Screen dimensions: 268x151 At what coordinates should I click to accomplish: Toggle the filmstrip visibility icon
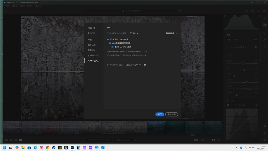[x=214, y=140]
